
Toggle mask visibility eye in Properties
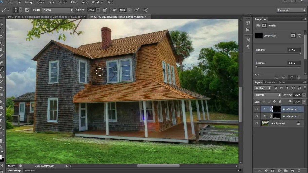(292, 77)
